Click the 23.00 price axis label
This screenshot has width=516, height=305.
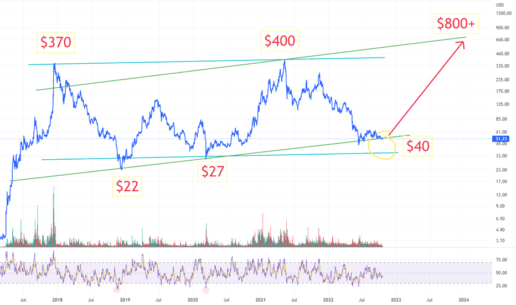point(502,170)
